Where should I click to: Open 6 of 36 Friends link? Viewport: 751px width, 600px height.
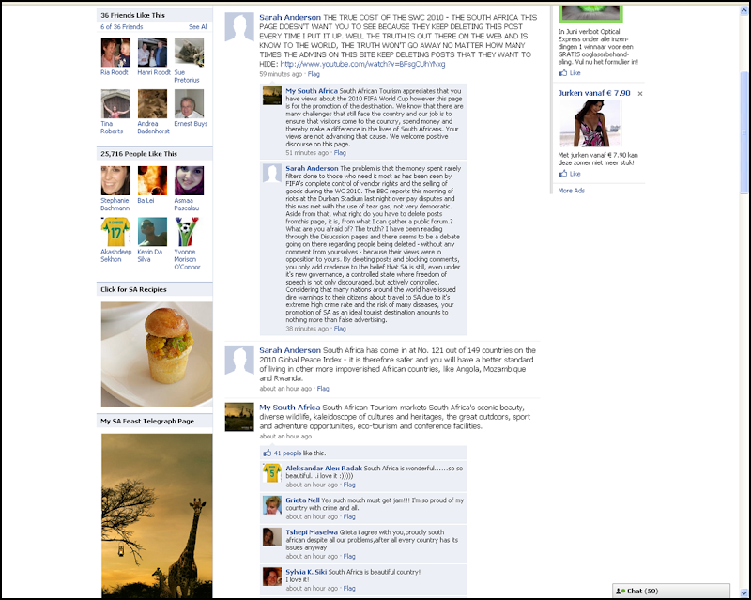122,27
